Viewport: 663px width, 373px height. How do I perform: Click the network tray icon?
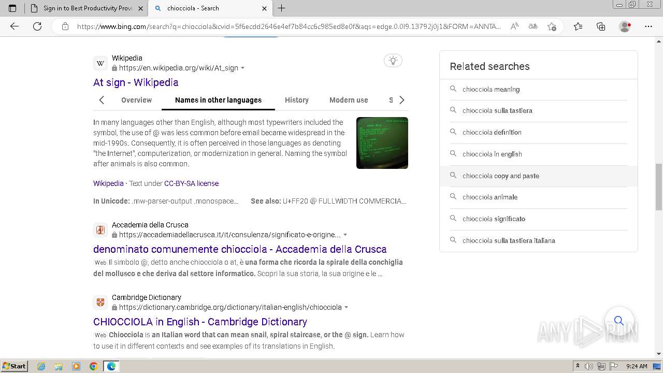601,366
